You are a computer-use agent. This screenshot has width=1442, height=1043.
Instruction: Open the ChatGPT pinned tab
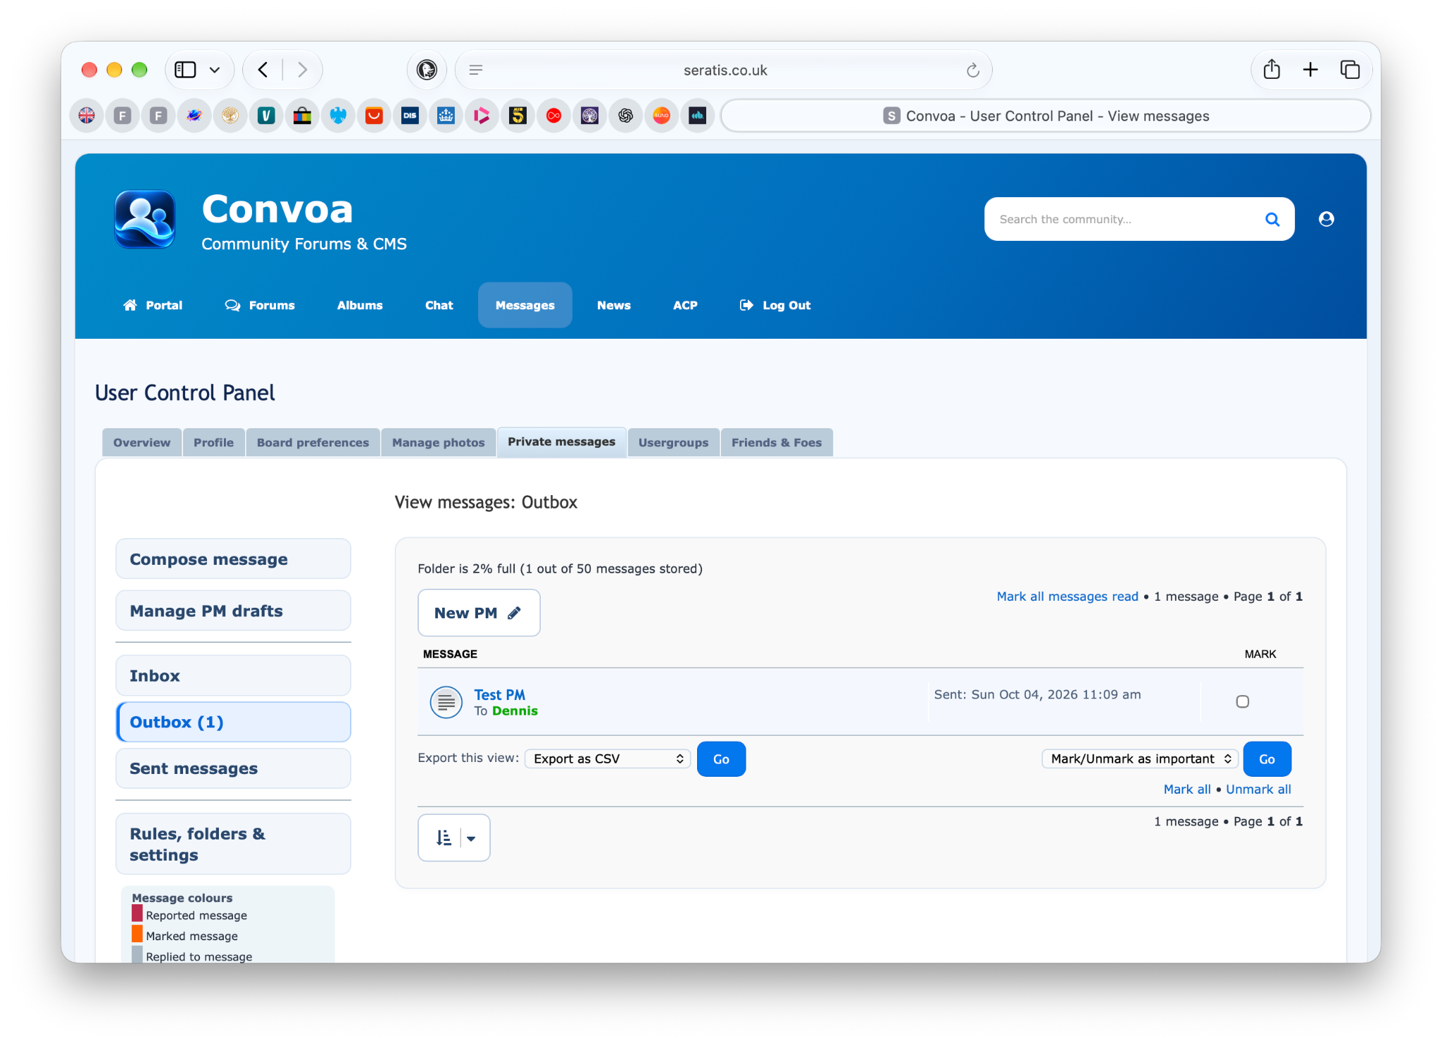625,115
